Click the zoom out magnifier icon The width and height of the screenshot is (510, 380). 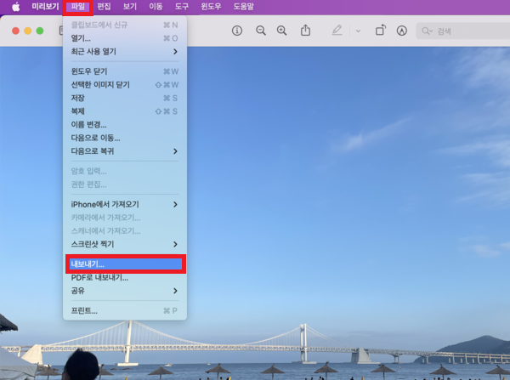coord(261,31)
